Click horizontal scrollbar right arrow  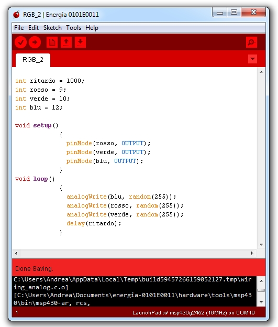tap(252, 253)
